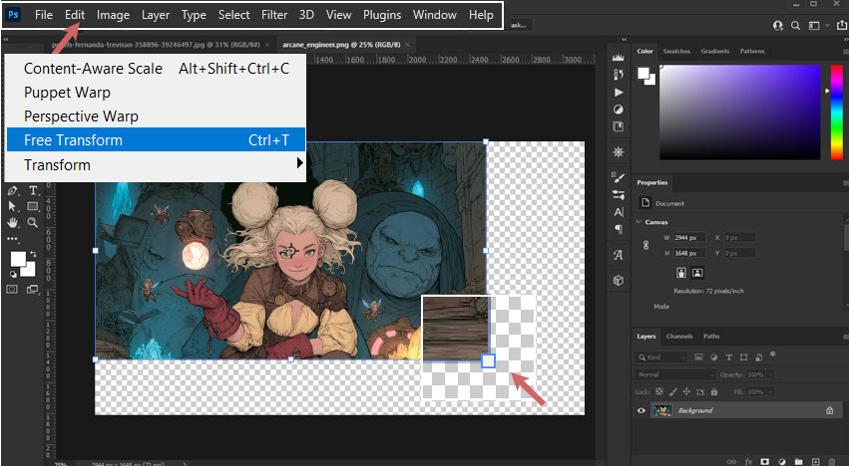Open the Glyphs panel icon

click(x=618, y=255)
